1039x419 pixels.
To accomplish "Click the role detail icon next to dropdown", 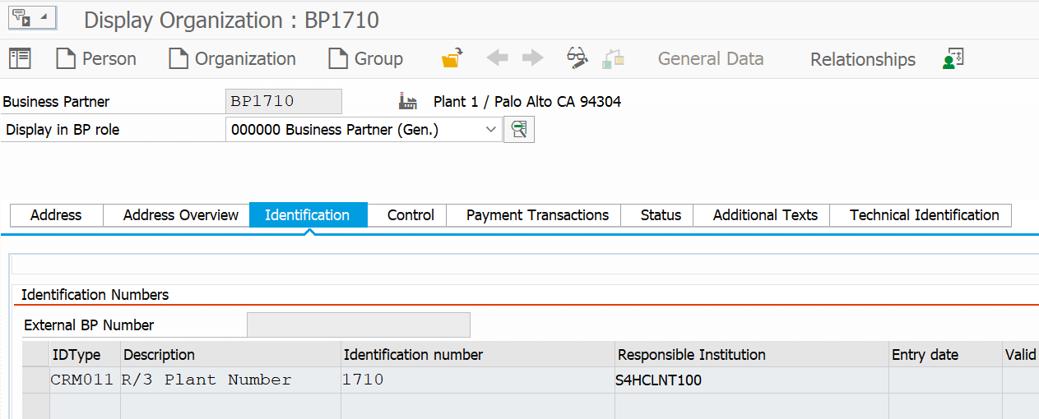I will [519, 129].
